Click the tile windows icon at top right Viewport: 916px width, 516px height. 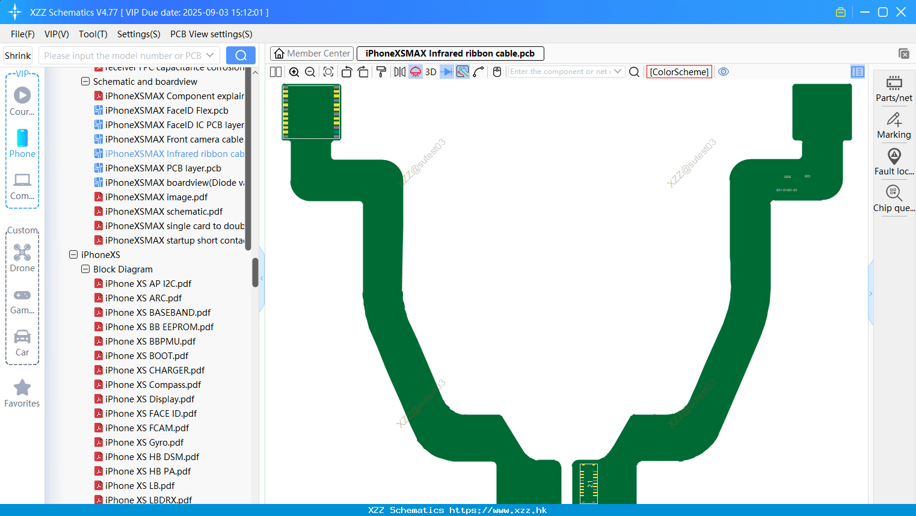(x=903, y=54)
